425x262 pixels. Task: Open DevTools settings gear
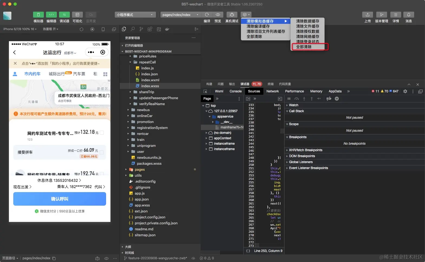[x=405, y=91]
